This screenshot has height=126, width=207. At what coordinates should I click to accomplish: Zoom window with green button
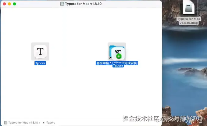click(x=14, y=4)
